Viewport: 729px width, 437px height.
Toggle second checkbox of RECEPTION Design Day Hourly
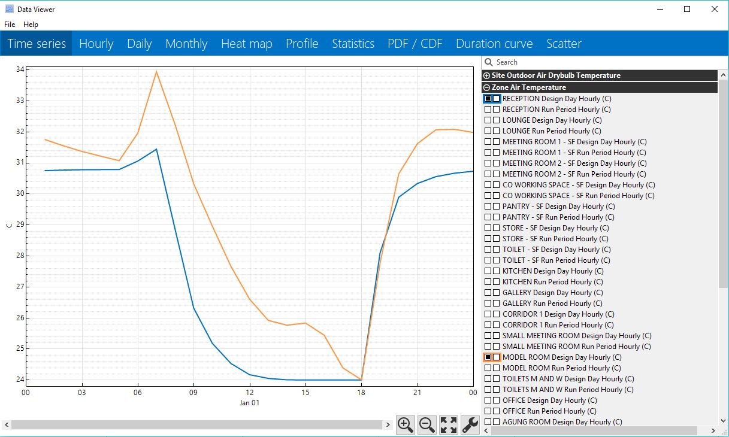(x=496, y=98)
